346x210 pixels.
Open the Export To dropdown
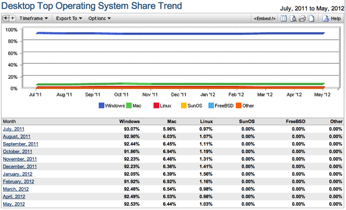(69, 18)
